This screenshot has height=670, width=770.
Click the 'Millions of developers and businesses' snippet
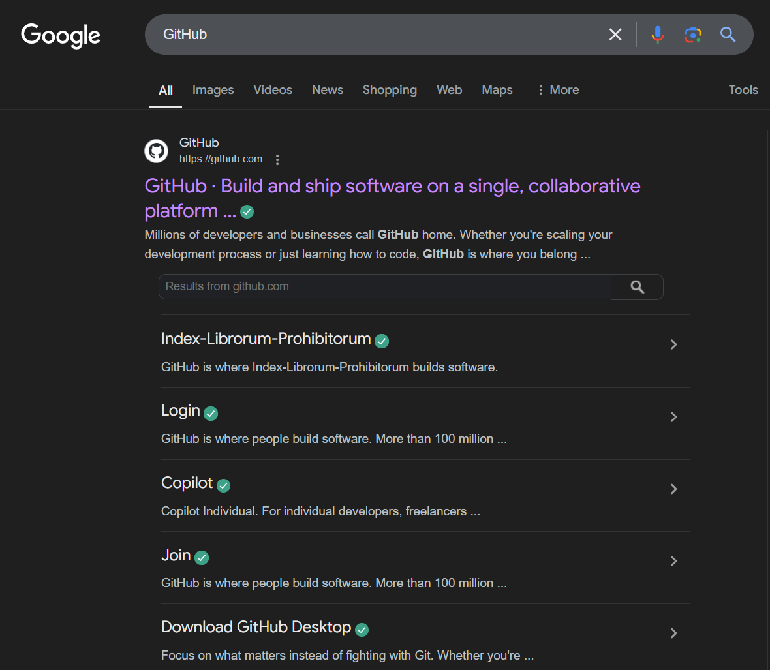pyautogui.click(x=378, y=245)
